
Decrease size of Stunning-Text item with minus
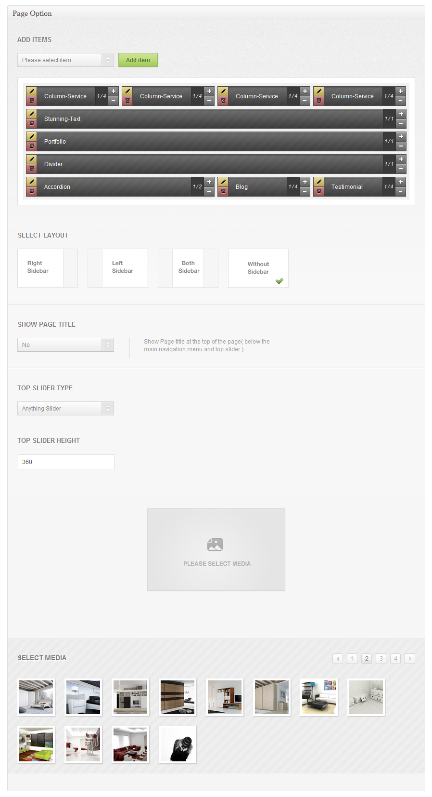401,124
